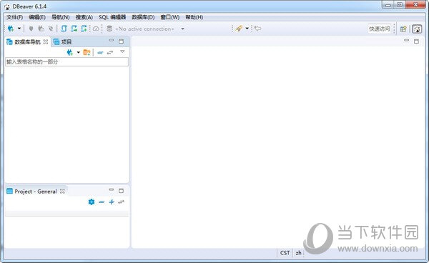Maximize the Project - General panel
Image resolution: width=429 pixels, height=263 pixels.
tap(122, 191)
